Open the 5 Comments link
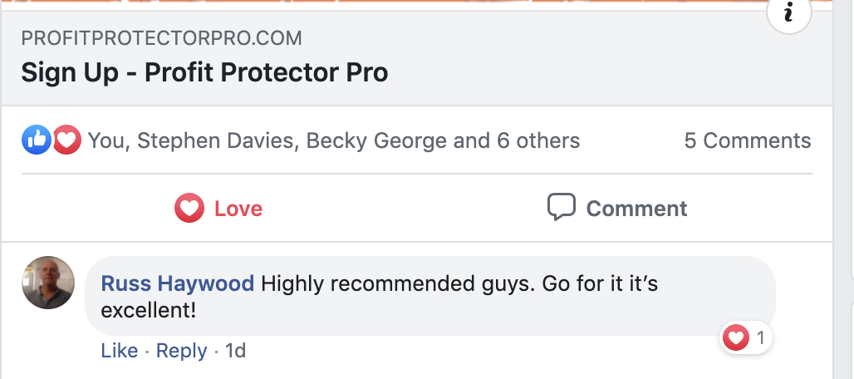 [x=747, y=140]
